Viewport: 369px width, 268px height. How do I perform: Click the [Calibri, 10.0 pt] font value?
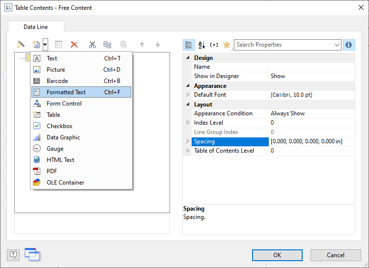(x=312, y=95)
